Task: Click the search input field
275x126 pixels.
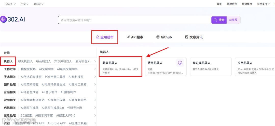Action: 135,20
